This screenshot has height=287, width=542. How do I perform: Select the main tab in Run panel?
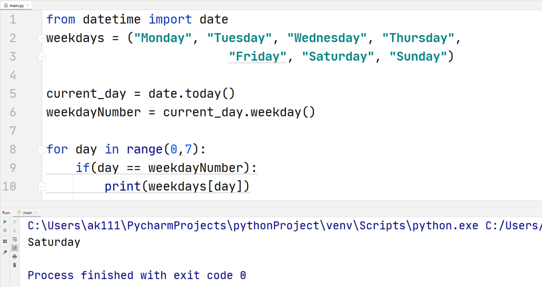26,212
